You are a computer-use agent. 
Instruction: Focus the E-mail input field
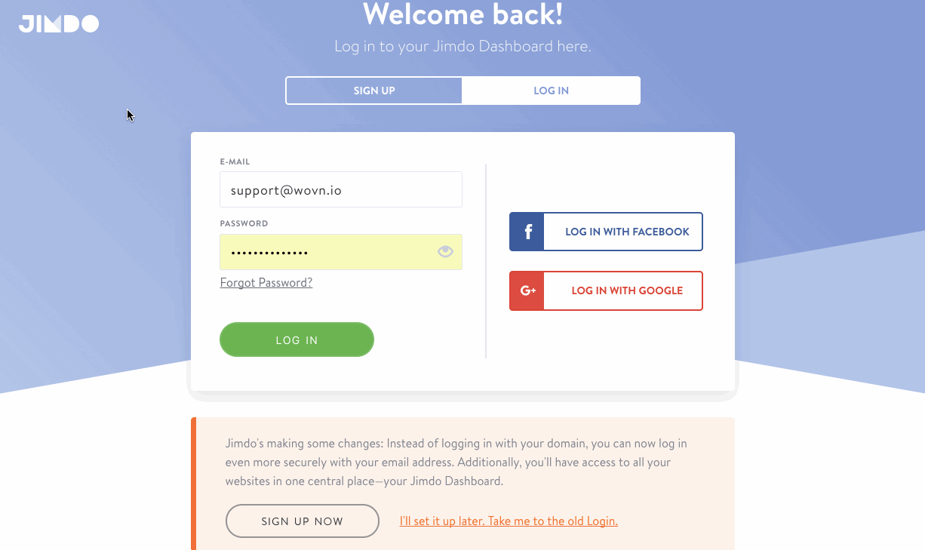tap(341, 190)
